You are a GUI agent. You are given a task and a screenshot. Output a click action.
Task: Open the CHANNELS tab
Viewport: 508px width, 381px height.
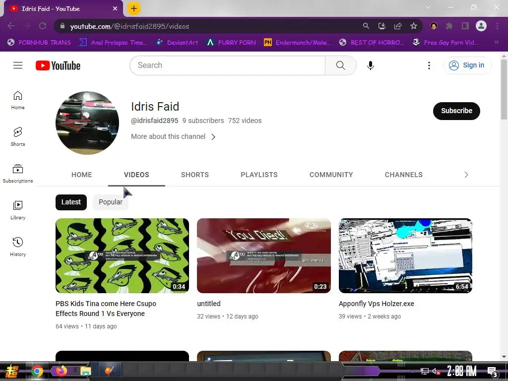[x=404, y=175]
